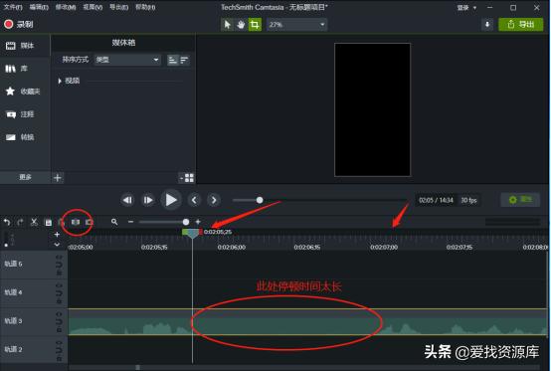Click the Paste icon in timeline toolbar

[x=61, y=222]
